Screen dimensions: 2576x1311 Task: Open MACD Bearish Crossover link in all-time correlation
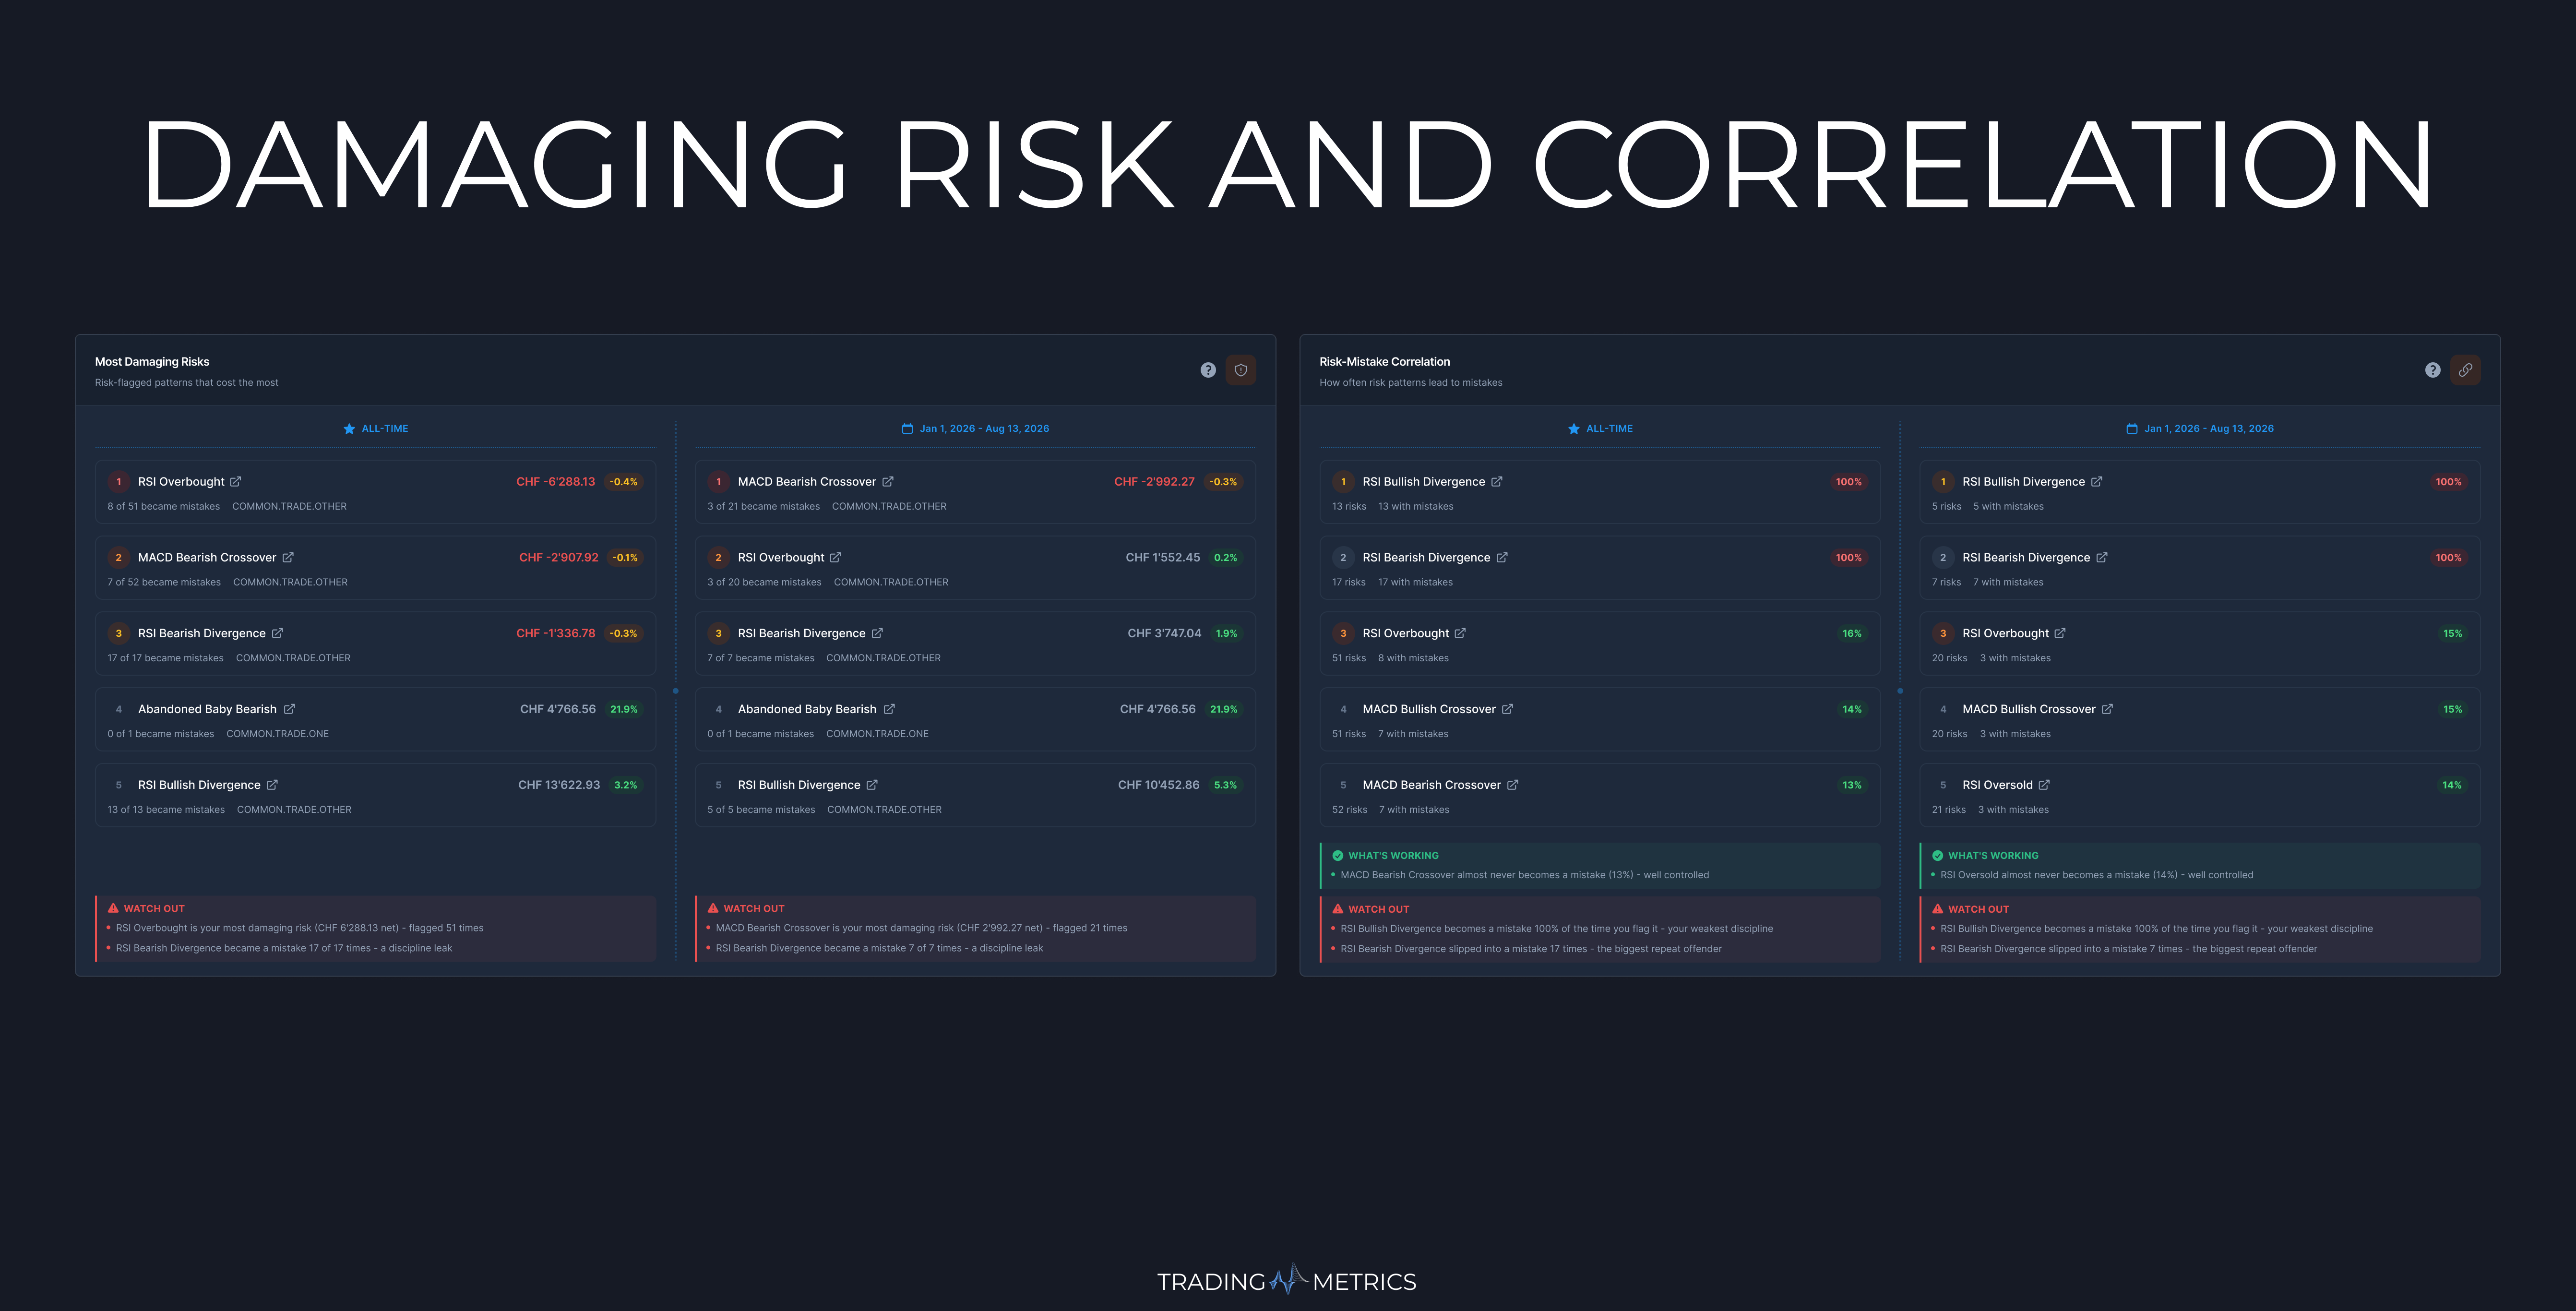tap(1513, 785)
